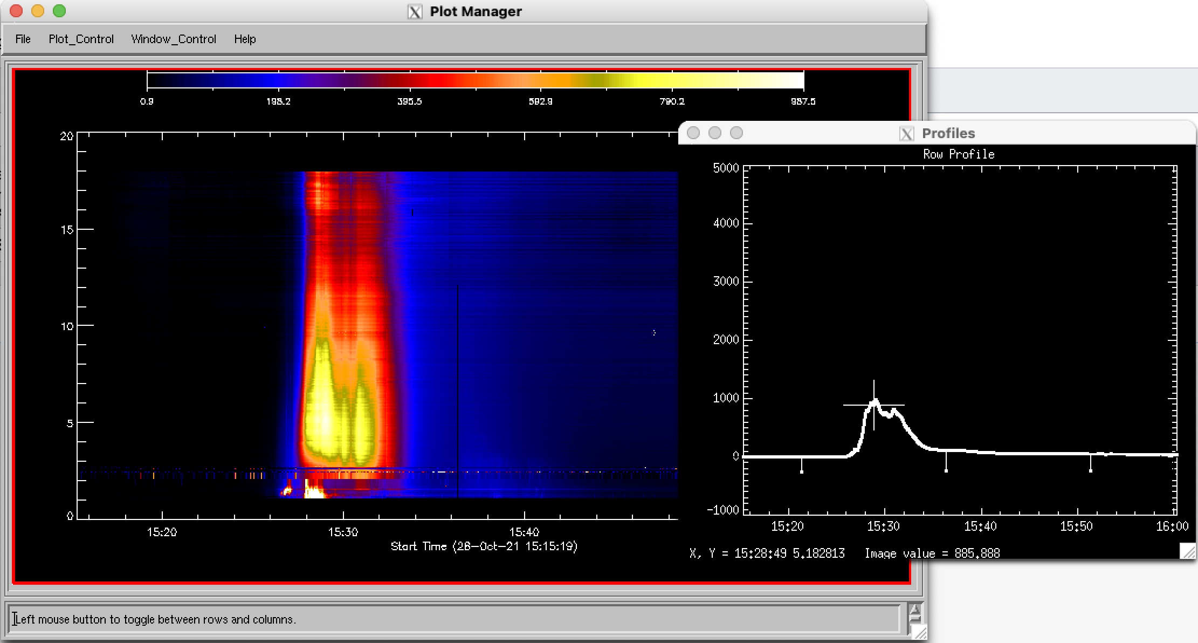Image resolution: width=1198 pixels, height=643 pixels.
Task: Click the first gray button on Profiles window
Action: pyautogui.click(x=693, y=133)
